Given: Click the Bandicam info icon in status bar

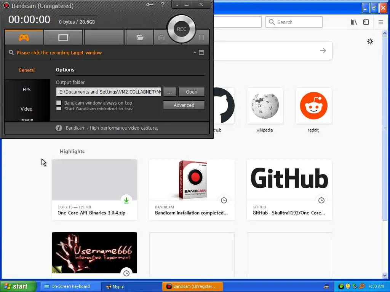Looking at the screenshot, I should pyautogui.click(x=59, y=128).
